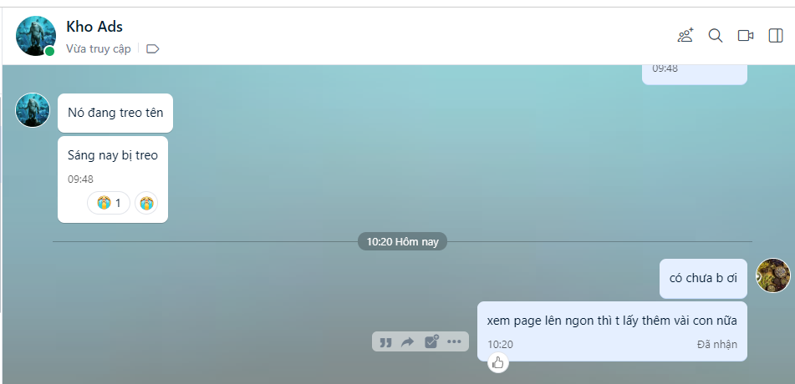This screenshot has width=795, height=384.
Task: Click the forward arrow icon on the message
Action: [408, 341]
